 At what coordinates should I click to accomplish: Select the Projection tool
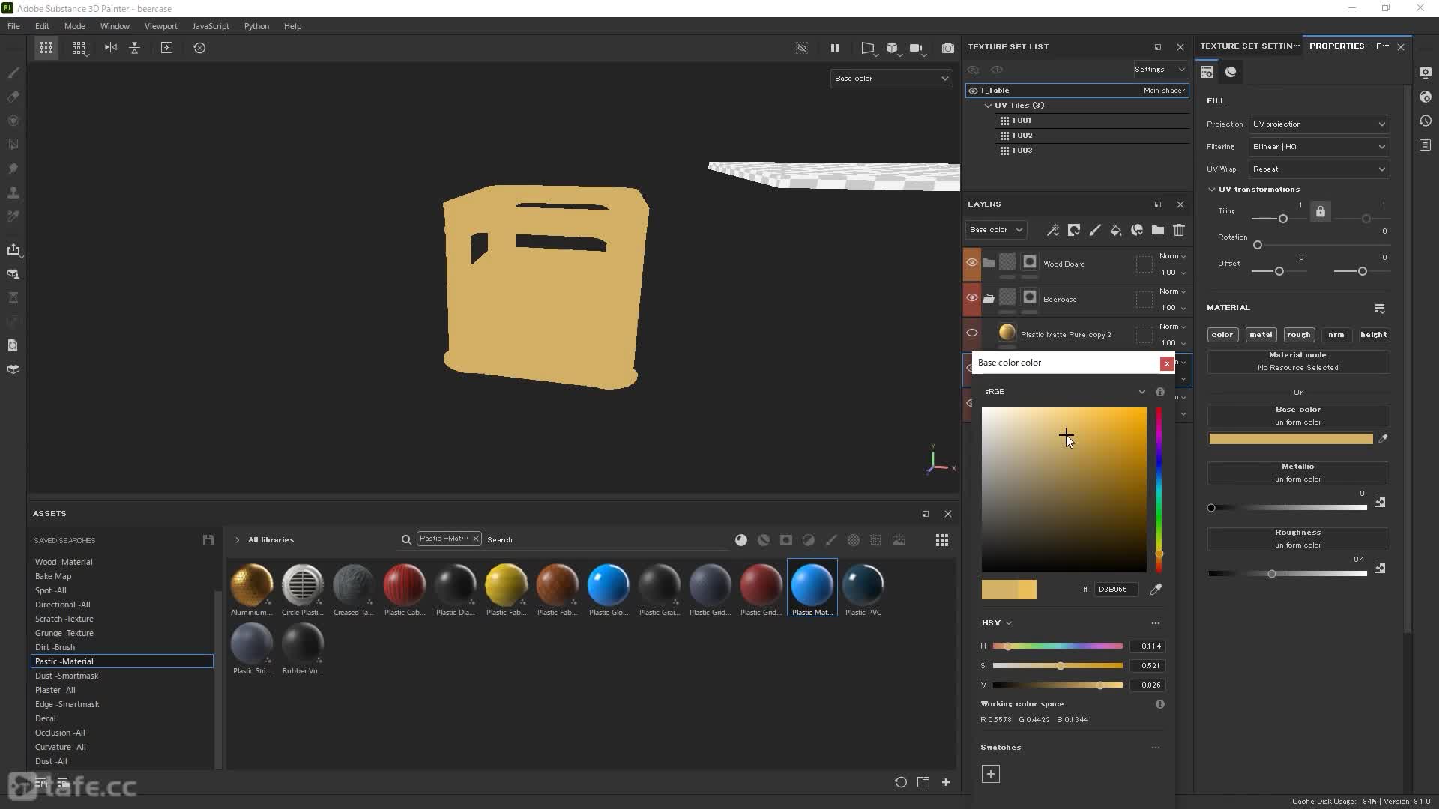tap(13, 121)
